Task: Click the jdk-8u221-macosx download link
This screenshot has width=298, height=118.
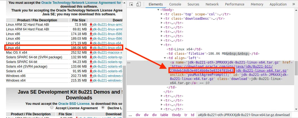Action: coord(107,53)
